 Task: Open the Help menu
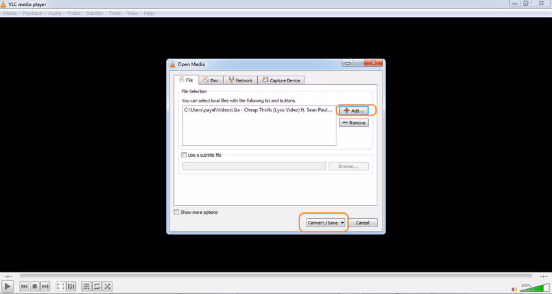pyautogui.click(x=149, y=14)
